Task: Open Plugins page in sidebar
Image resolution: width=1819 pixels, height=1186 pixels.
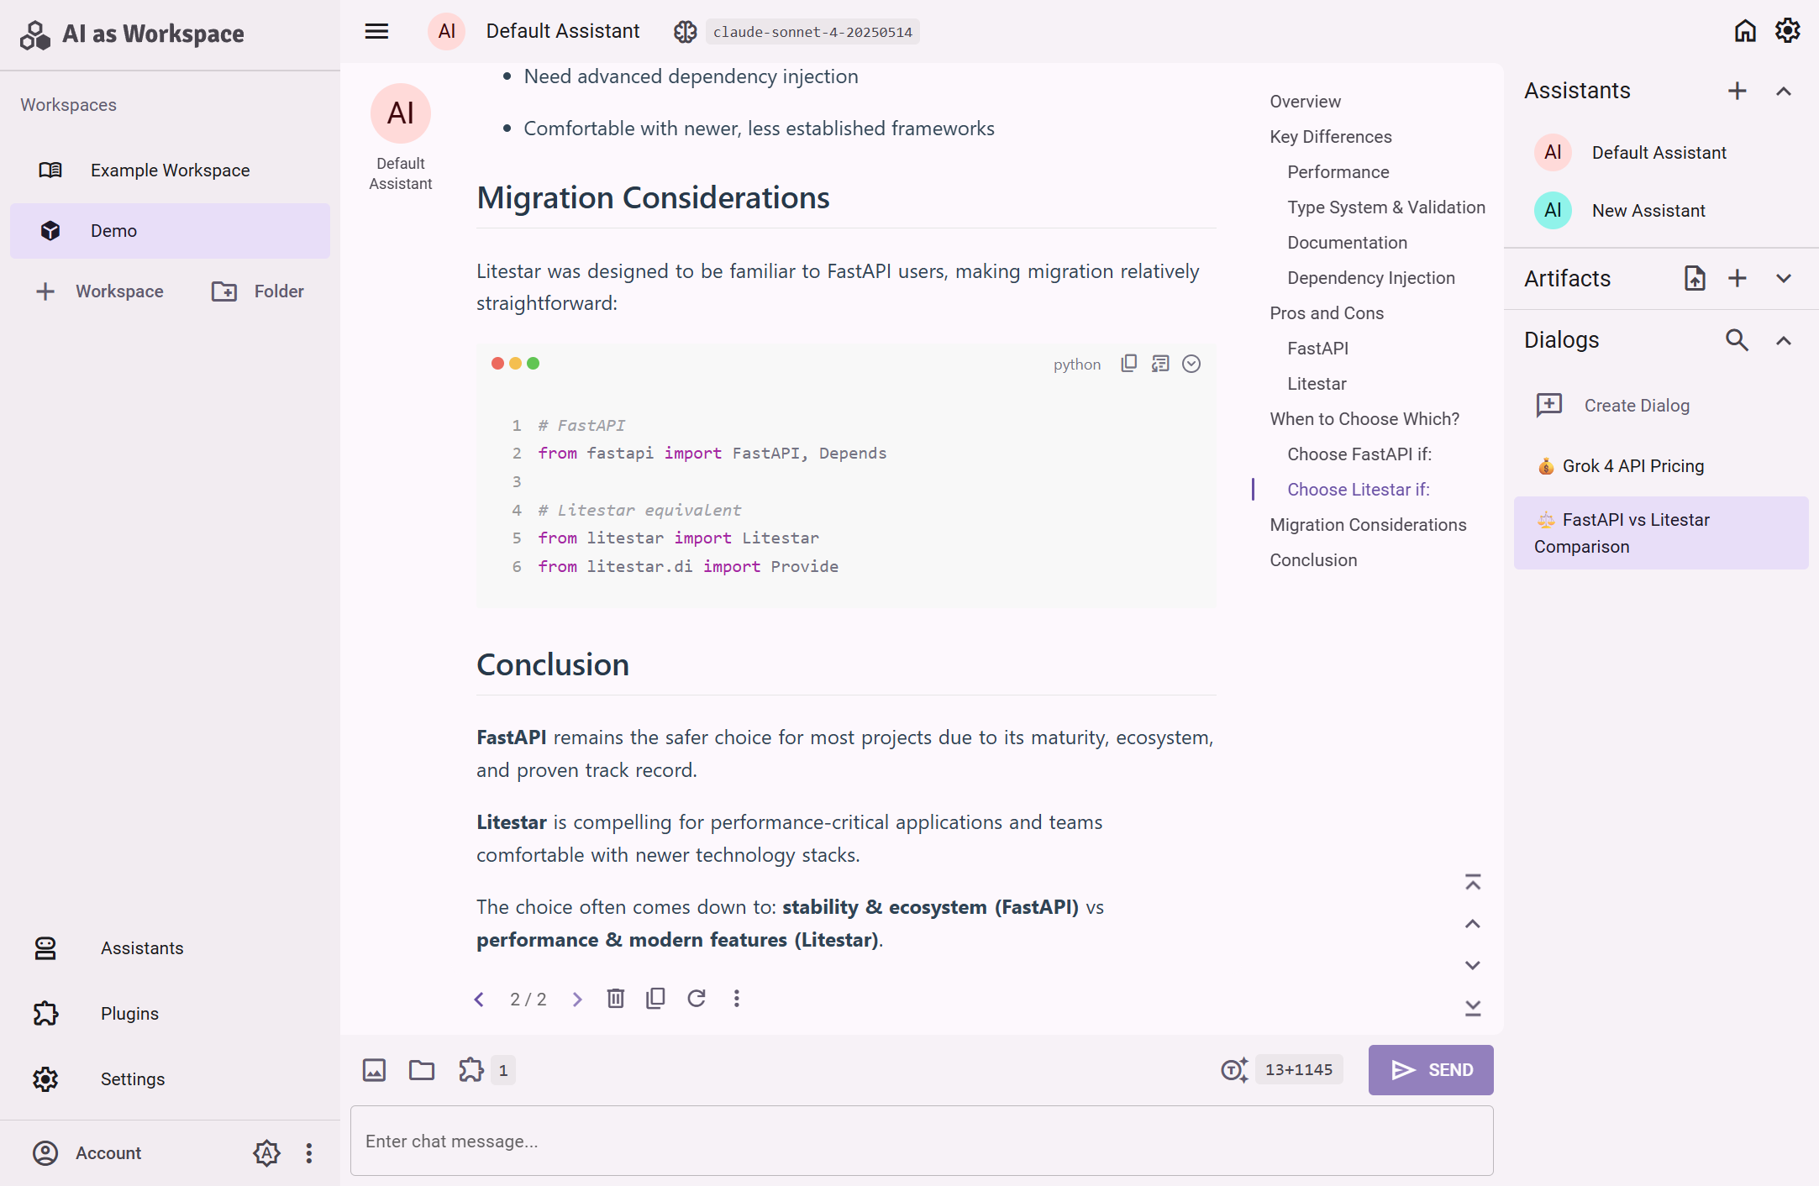Action: (170, 1014)
